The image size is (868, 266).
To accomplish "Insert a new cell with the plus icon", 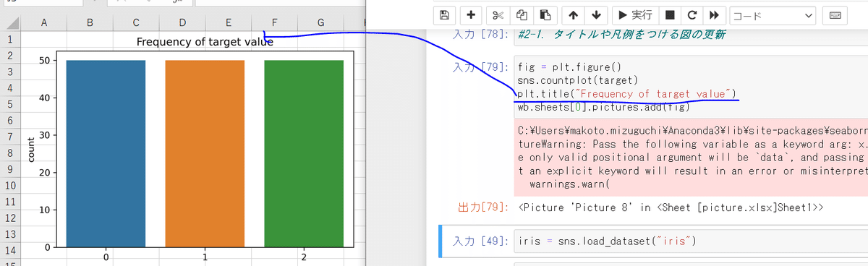I will coord(471,14).
